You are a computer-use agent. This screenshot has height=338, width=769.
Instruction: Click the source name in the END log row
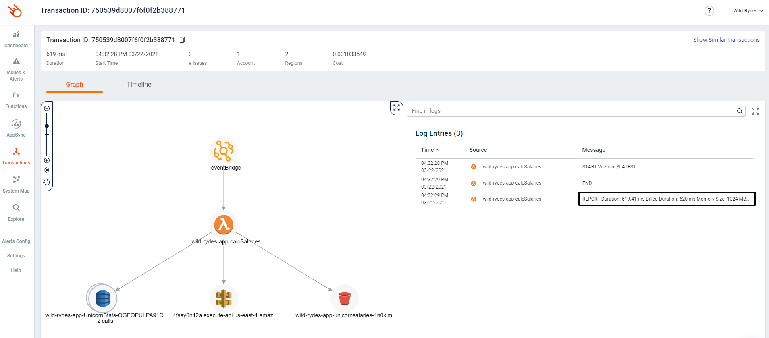(x=512, y=183)
